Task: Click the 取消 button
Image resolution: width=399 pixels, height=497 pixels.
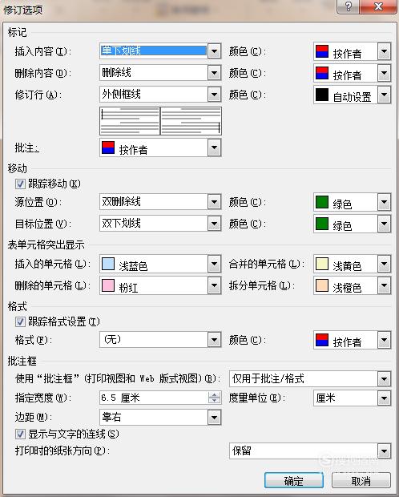Action: point(361,481)
